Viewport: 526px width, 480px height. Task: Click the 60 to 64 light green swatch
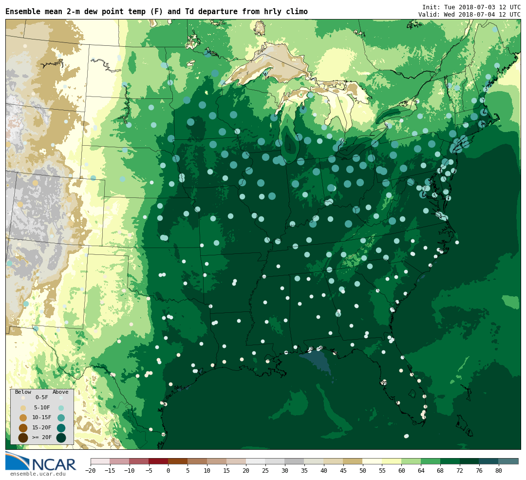click(411, 461)
